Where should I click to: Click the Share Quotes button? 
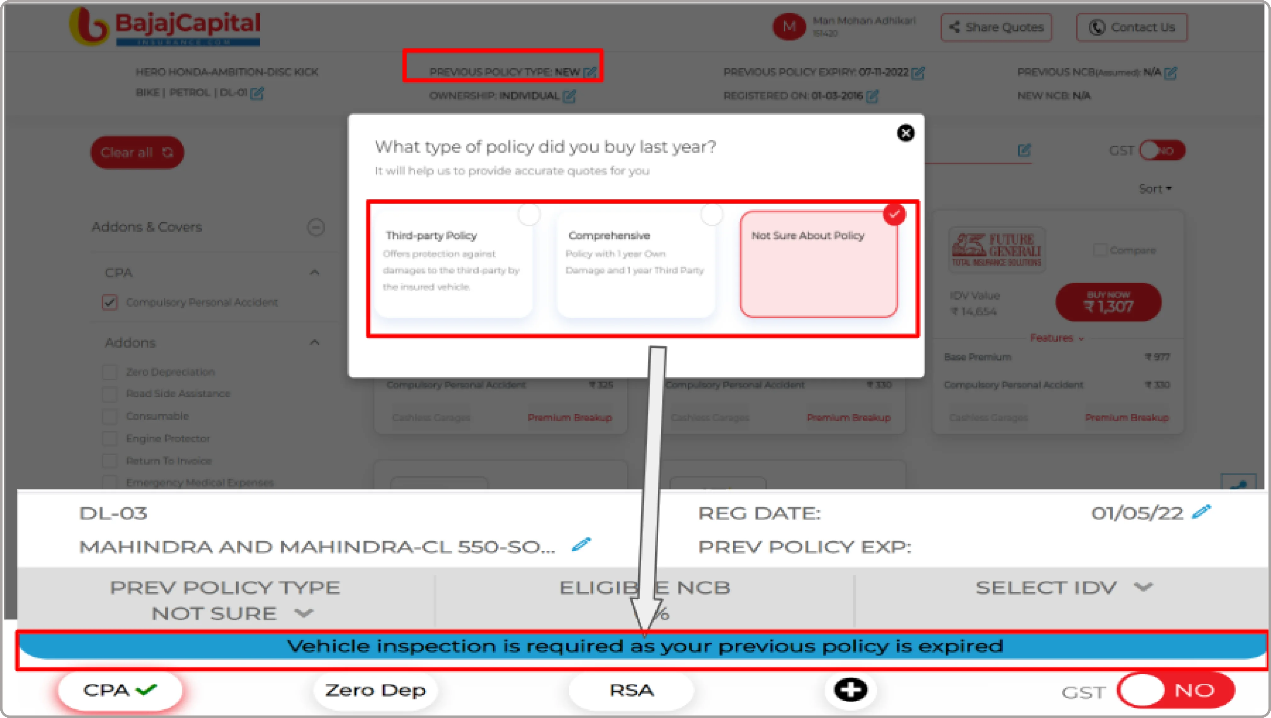[996, 27]
